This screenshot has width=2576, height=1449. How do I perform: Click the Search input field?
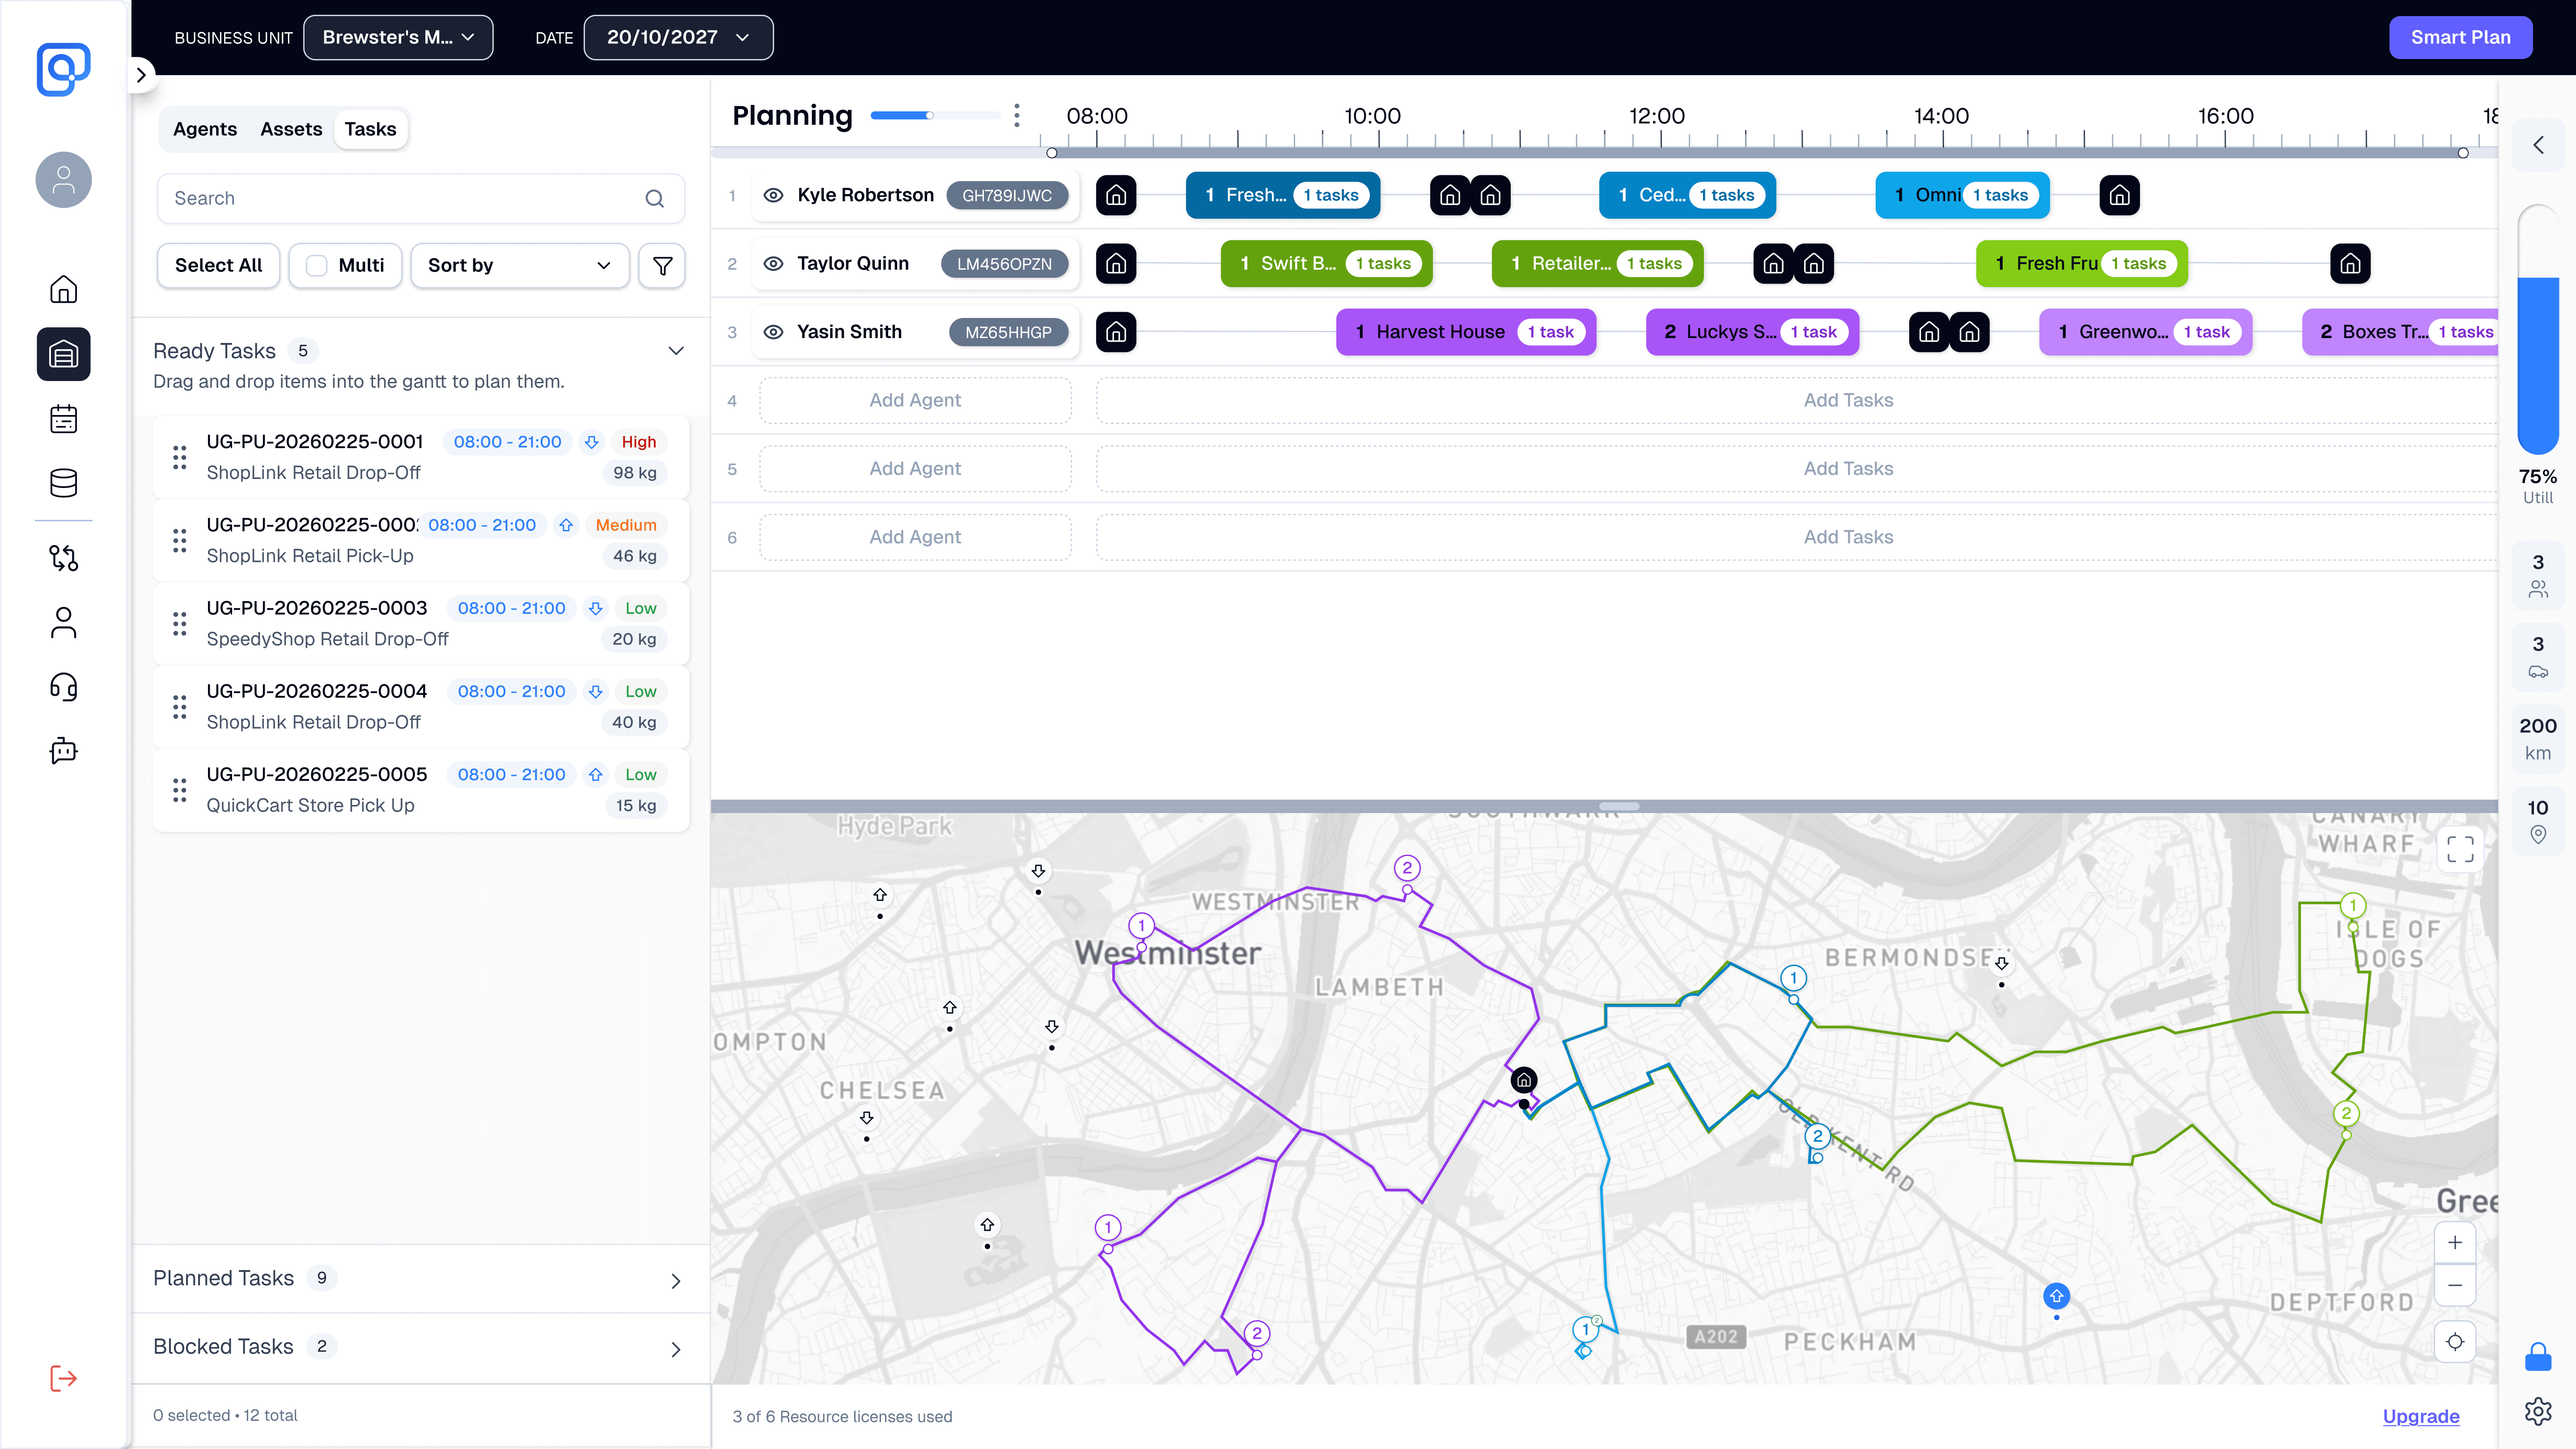(x=421, y=199)
